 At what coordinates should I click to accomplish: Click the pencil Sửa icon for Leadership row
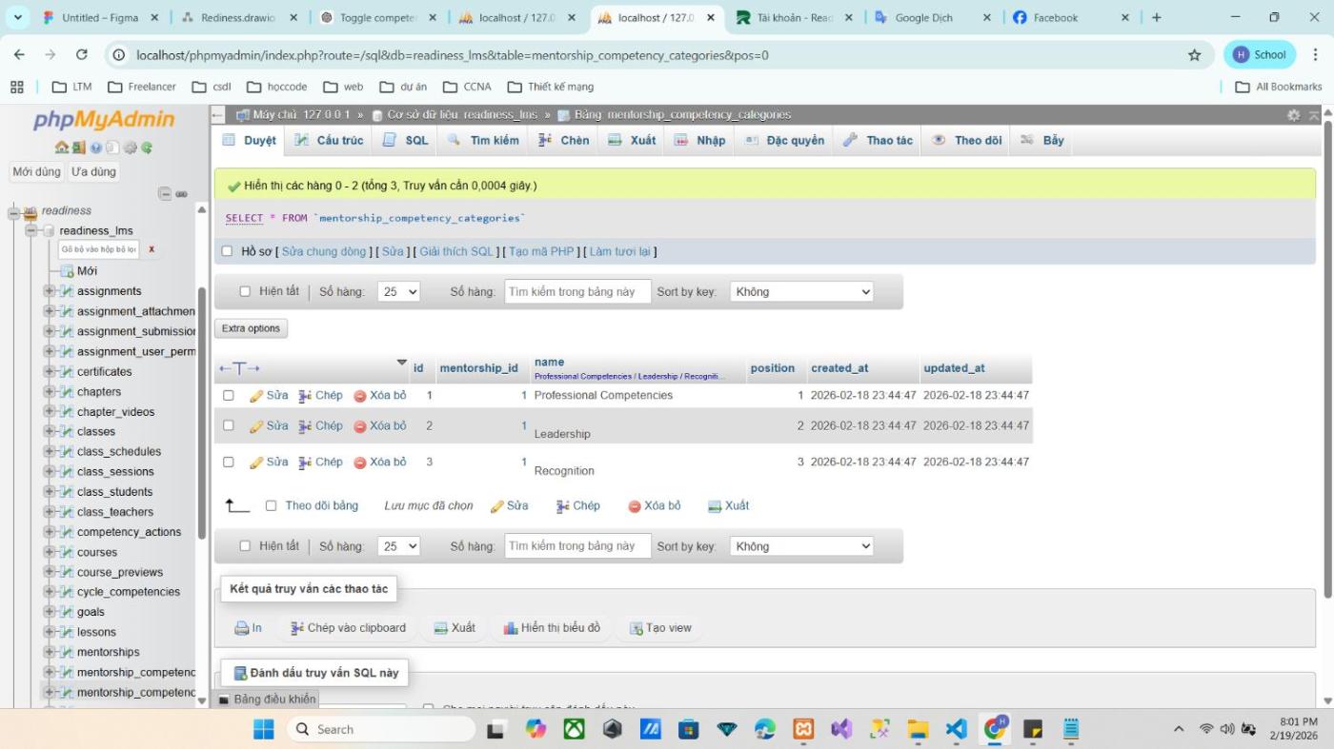[x=256, y=426]
